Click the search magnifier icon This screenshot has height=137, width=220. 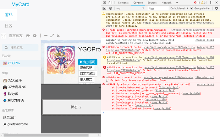click(6, 48)
